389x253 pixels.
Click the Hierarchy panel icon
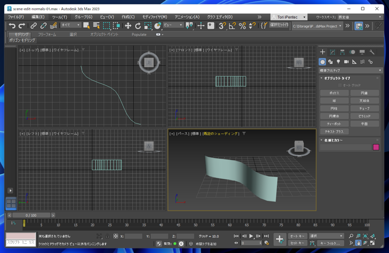pos(342,52)
